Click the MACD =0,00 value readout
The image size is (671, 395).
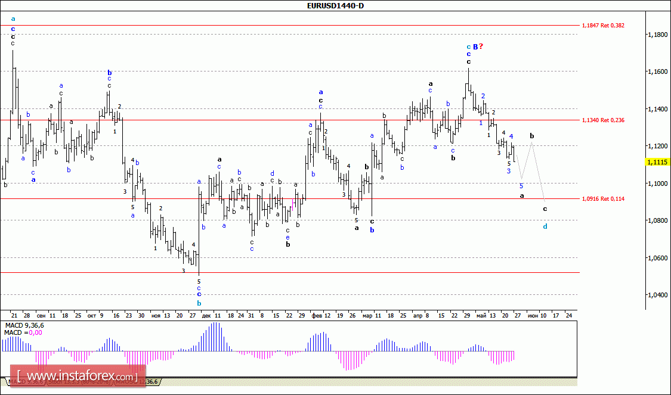coord(23,332)
